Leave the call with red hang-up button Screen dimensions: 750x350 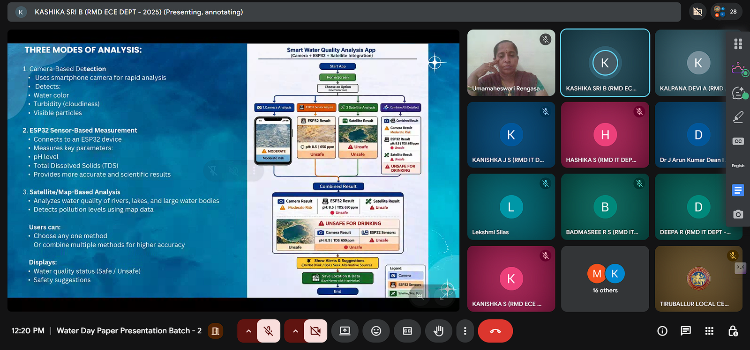click(x=495, y=331)
